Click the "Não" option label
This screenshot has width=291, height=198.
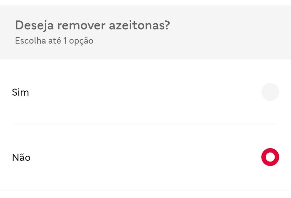coord(21,157)
